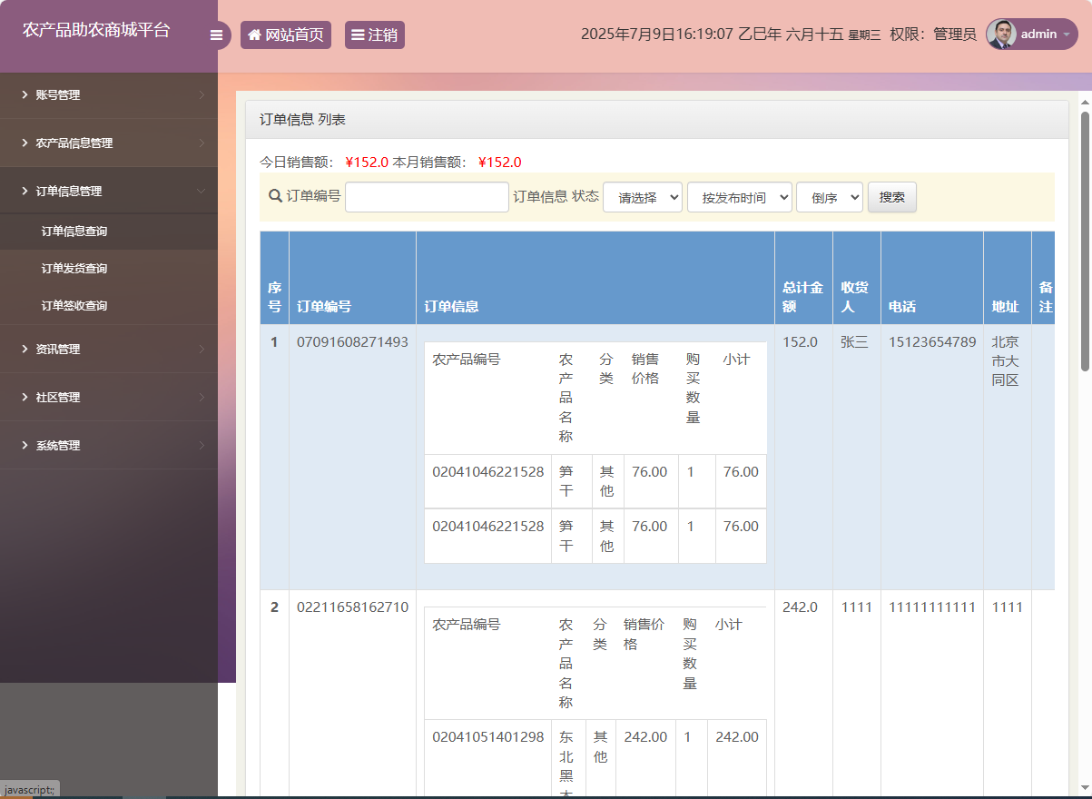
Task: Click inside the 订单编号 input field
Action: pyautogui.click(x=426, y=196)
